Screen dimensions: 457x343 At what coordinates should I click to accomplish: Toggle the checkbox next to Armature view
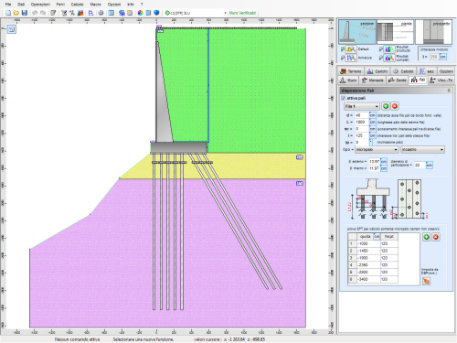(x=343, y=58)
